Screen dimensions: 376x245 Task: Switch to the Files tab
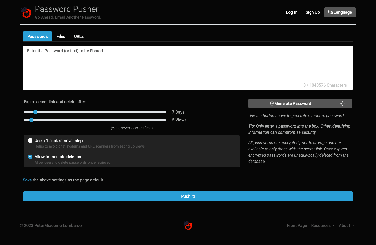[x=61, y=36]
